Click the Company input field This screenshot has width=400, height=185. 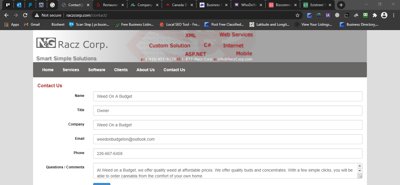point(228,125)
